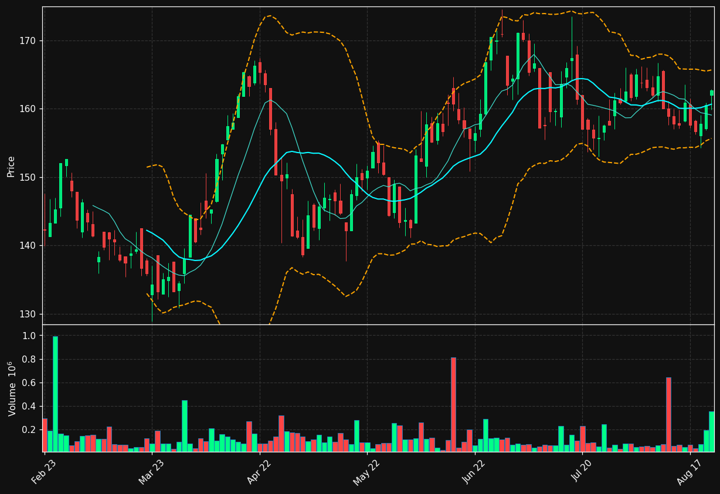Click the 1.0 volume axis tick
This screenshot has width=720, height=494.
(29, 336)
